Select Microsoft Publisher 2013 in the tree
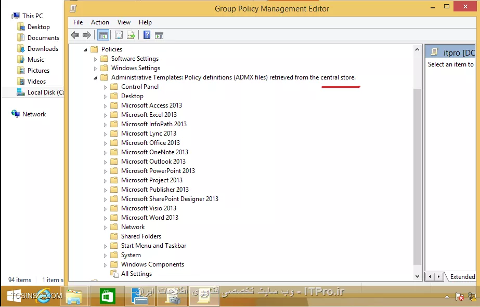480x307 pixels. click(x=155, y=190)
